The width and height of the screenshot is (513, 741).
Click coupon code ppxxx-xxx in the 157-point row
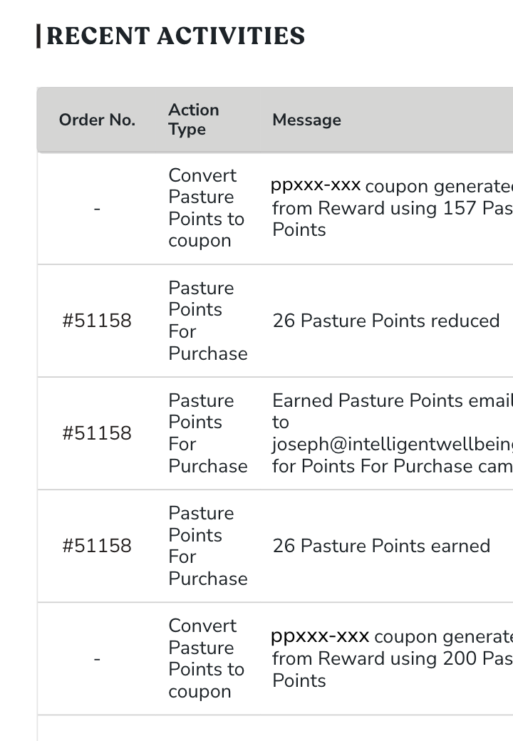316,185
